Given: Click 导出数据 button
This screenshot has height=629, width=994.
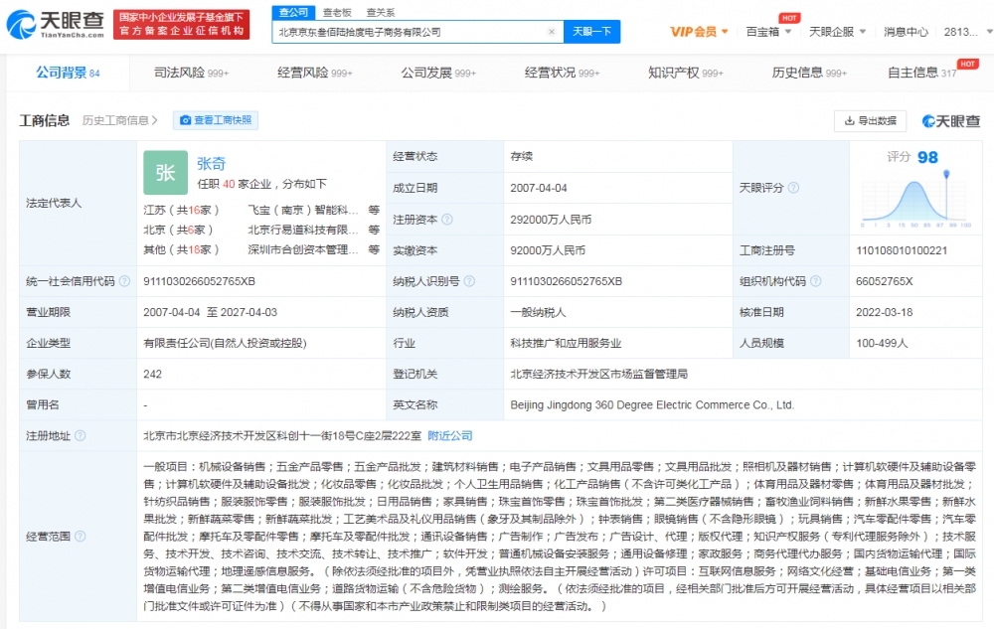Looking at the screenshot, I should [871, 120].
